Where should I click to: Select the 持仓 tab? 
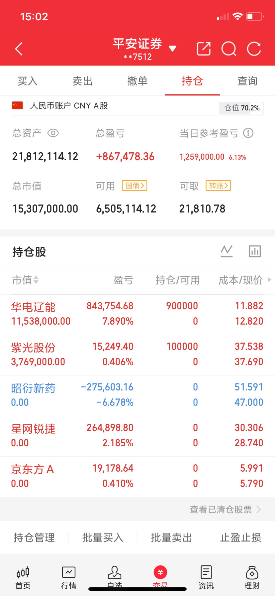click(x=192, y=81)
